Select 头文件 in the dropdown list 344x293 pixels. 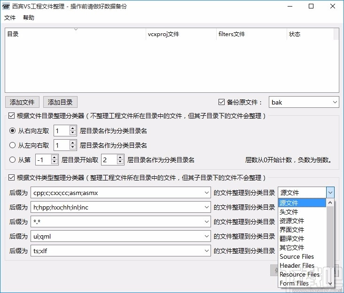coord(302,212)
